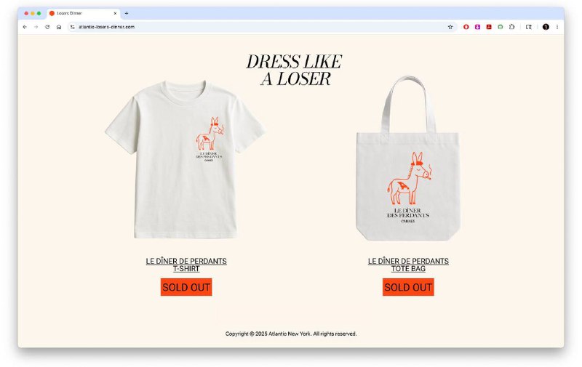Open the Le Dîner de Perdants Tote Bag link
582x367 pixels.
point(408,265)
